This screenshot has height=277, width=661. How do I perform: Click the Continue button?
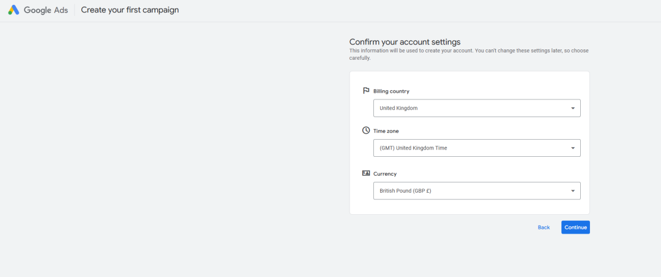pyautogui.click(x=575, y=228)
